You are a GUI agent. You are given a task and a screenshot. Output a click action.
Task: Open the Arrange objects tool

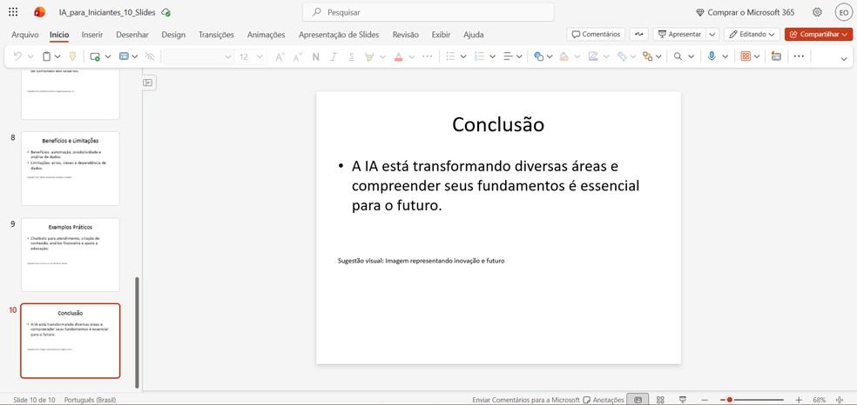click(648, 56)
